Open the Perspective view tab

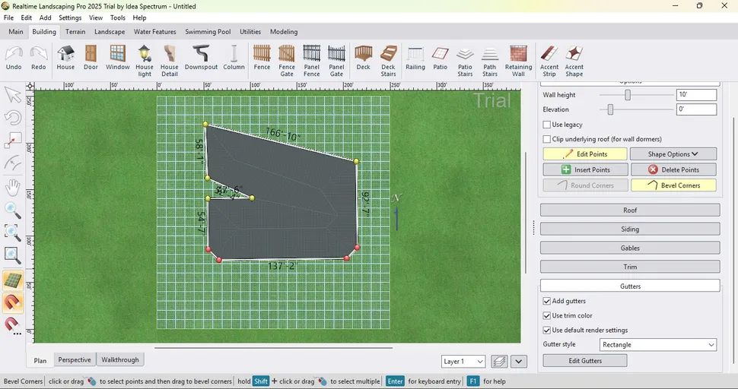[75, 360]
